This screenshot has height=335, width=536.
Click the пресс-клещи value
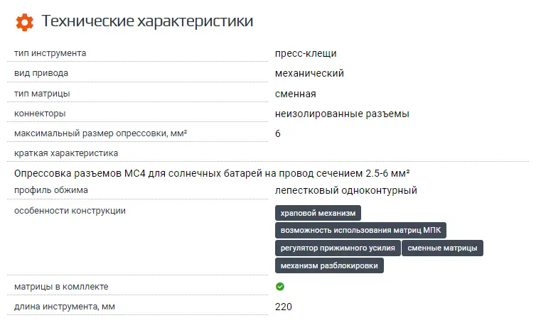point(306,53)
